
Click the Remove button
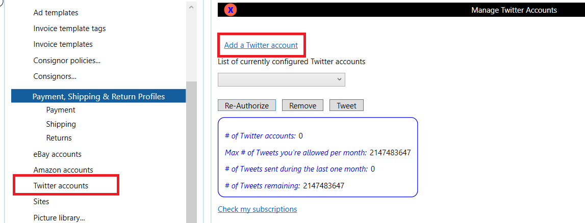point(302,105)
